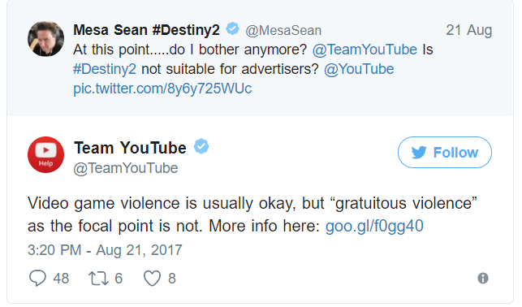Image resolution: width=522 pixels, height=307 pixels.
Task: Open pic.twitter.com/8y6y725WUc link
Action: click(x=162, y=89)
